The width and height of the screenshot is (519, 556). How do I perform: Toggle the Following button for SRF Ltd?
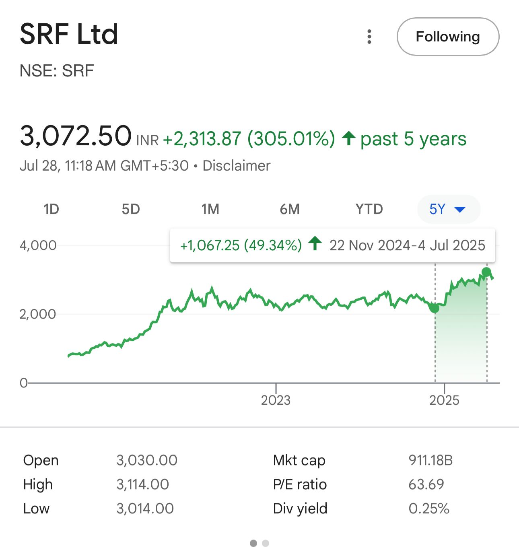click(x=448, y=37)
